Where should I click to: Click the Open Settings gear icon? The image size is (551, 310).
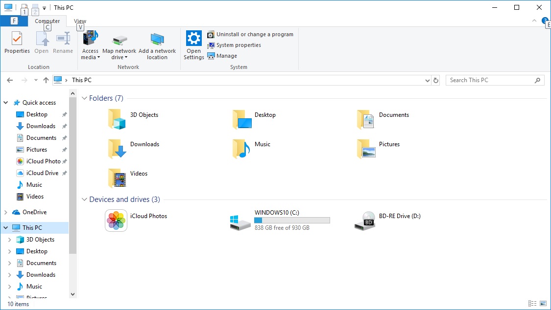point(194,39)
